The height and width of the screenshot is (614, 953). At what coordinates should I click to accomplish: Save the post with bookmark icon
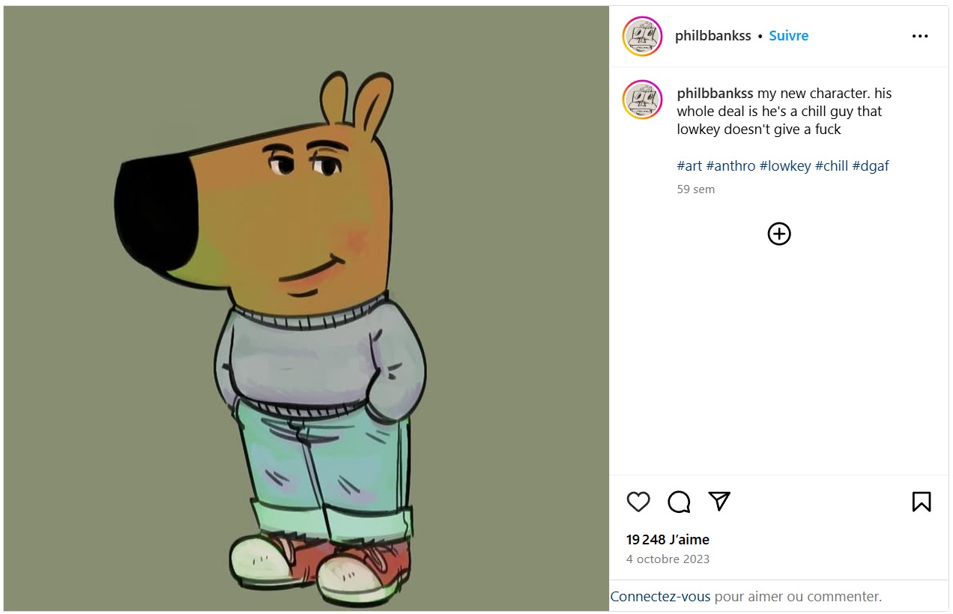pyautogui.click(x=922, y=502)
